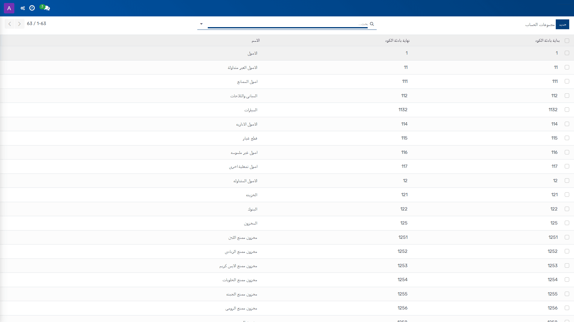This screenshot has height=322, width=574.
Task: Open the المبانى والثلاجات row name
Action: tap(244, 96)
